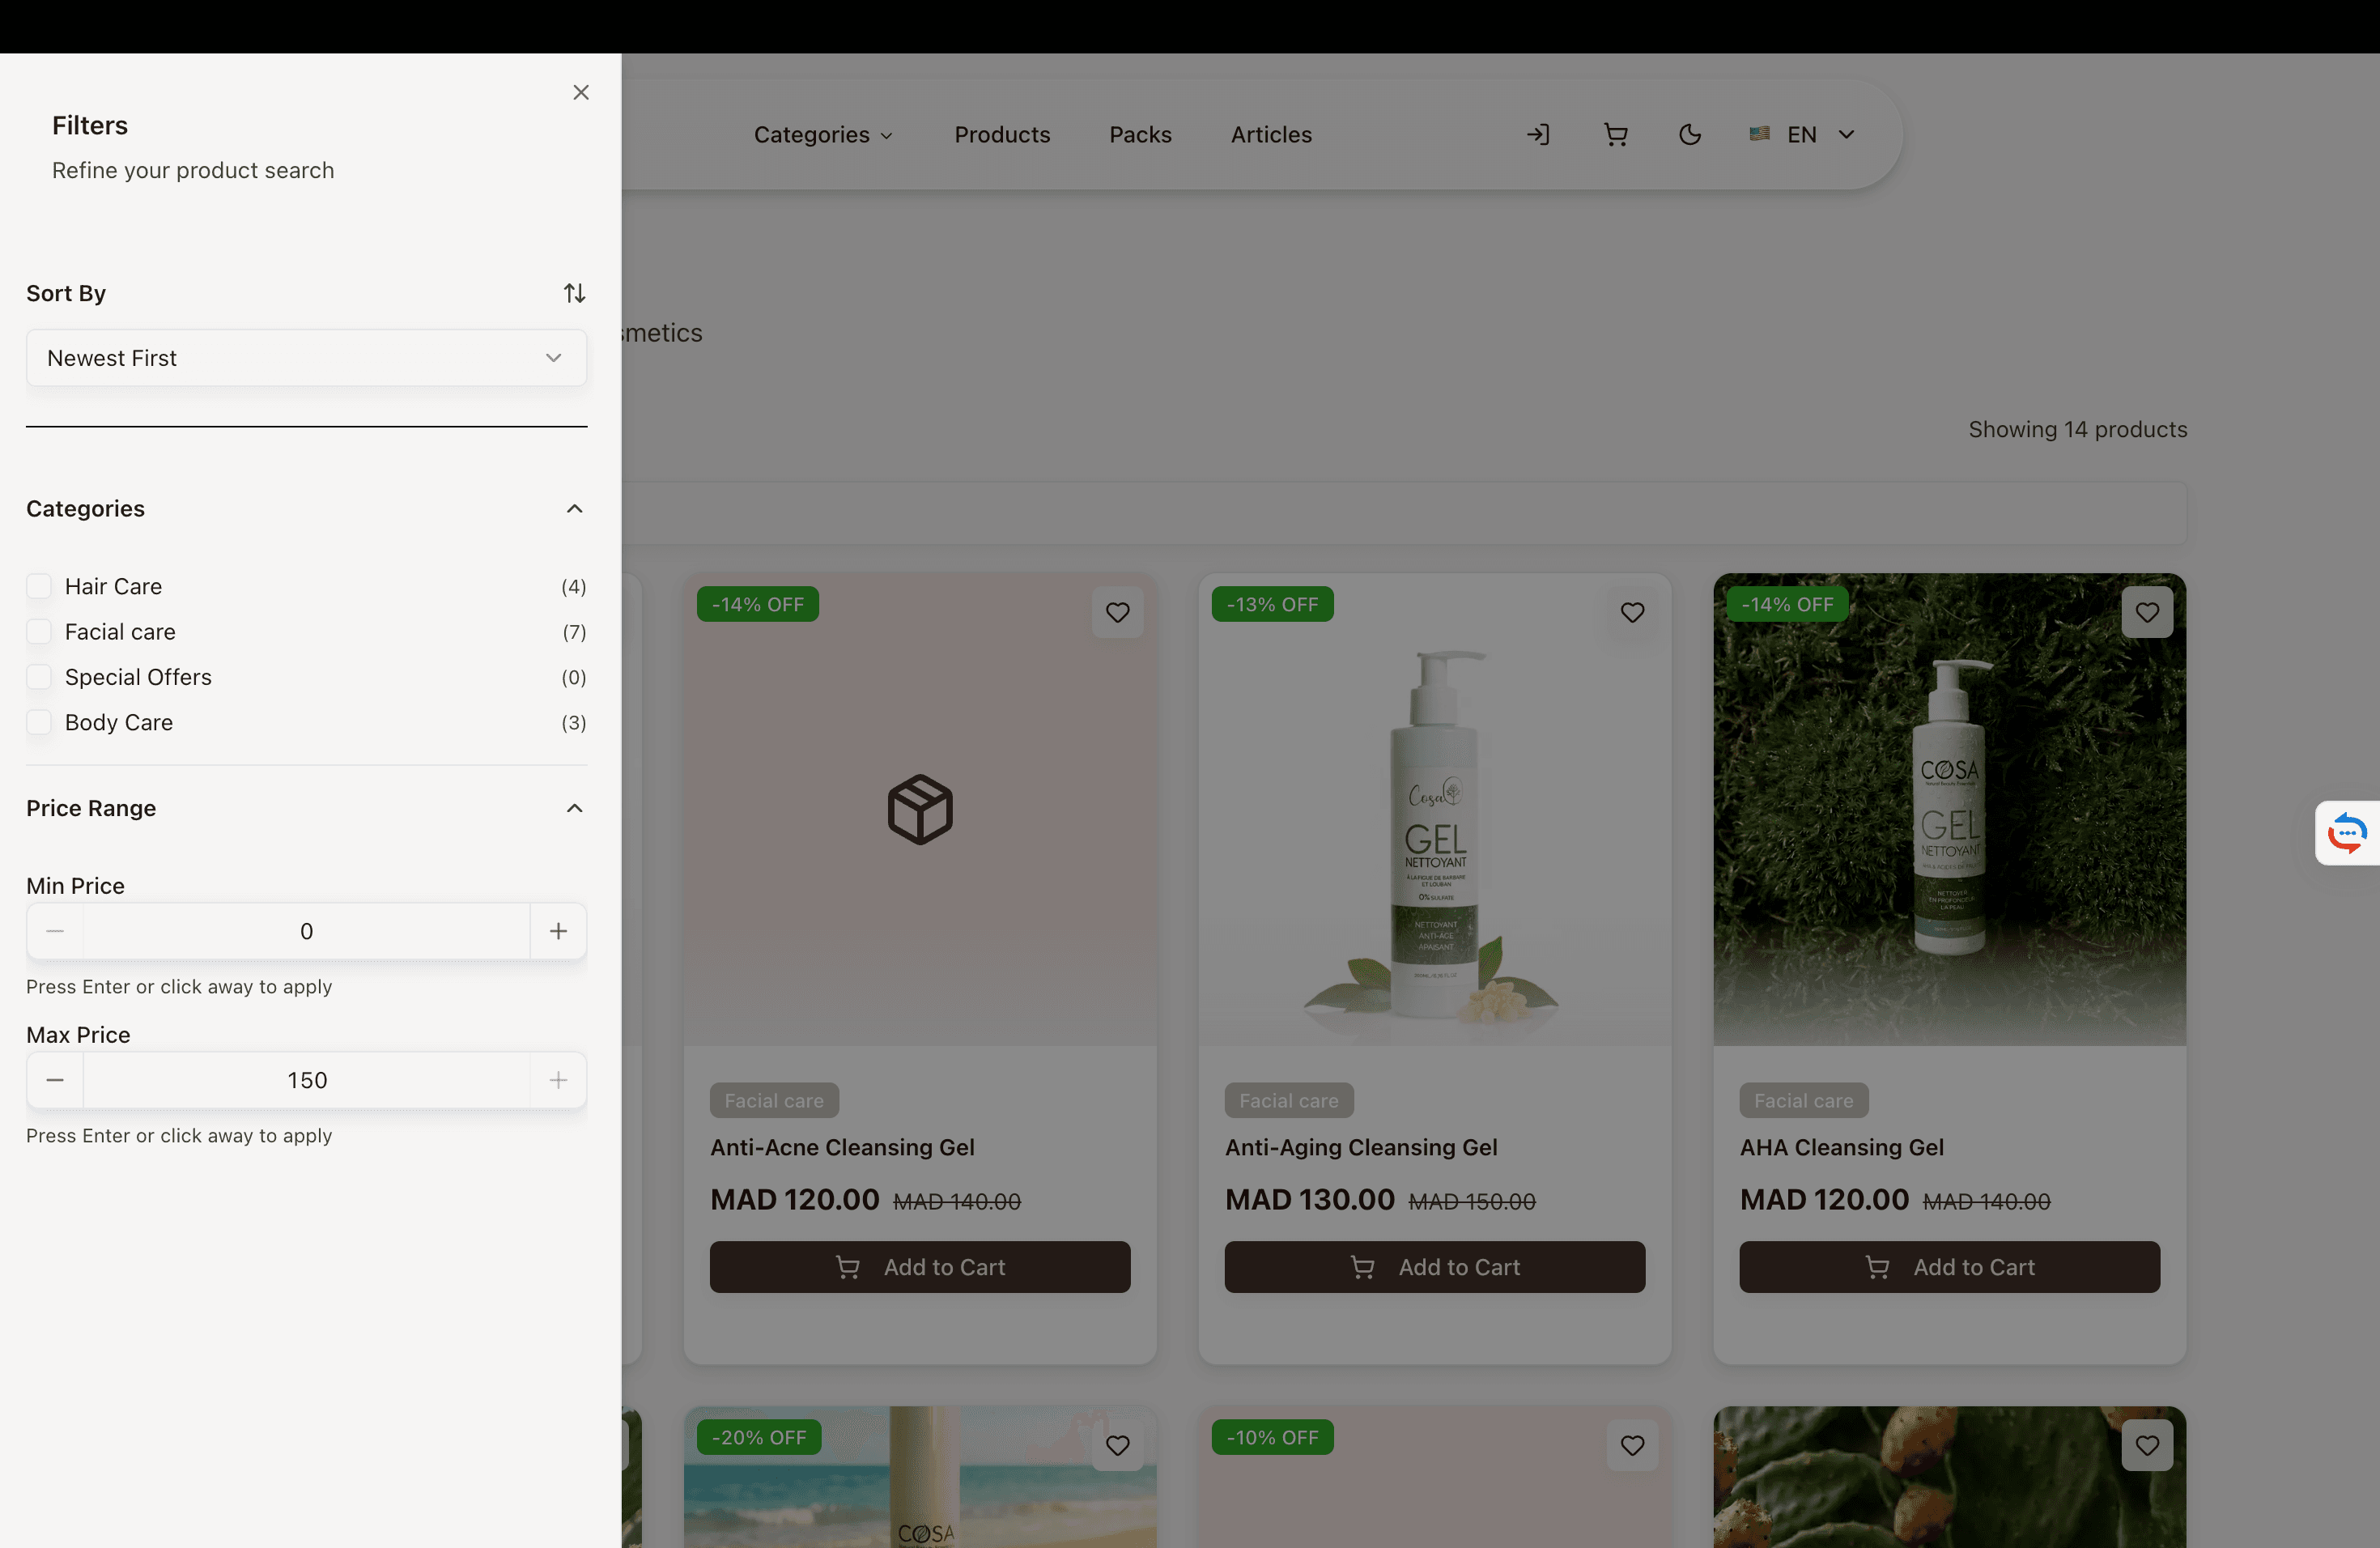Image resolution: width=2380 pixels, height=1548 pixels.
Task: Decrease the Min Price value
Action: tap(55, 931)
